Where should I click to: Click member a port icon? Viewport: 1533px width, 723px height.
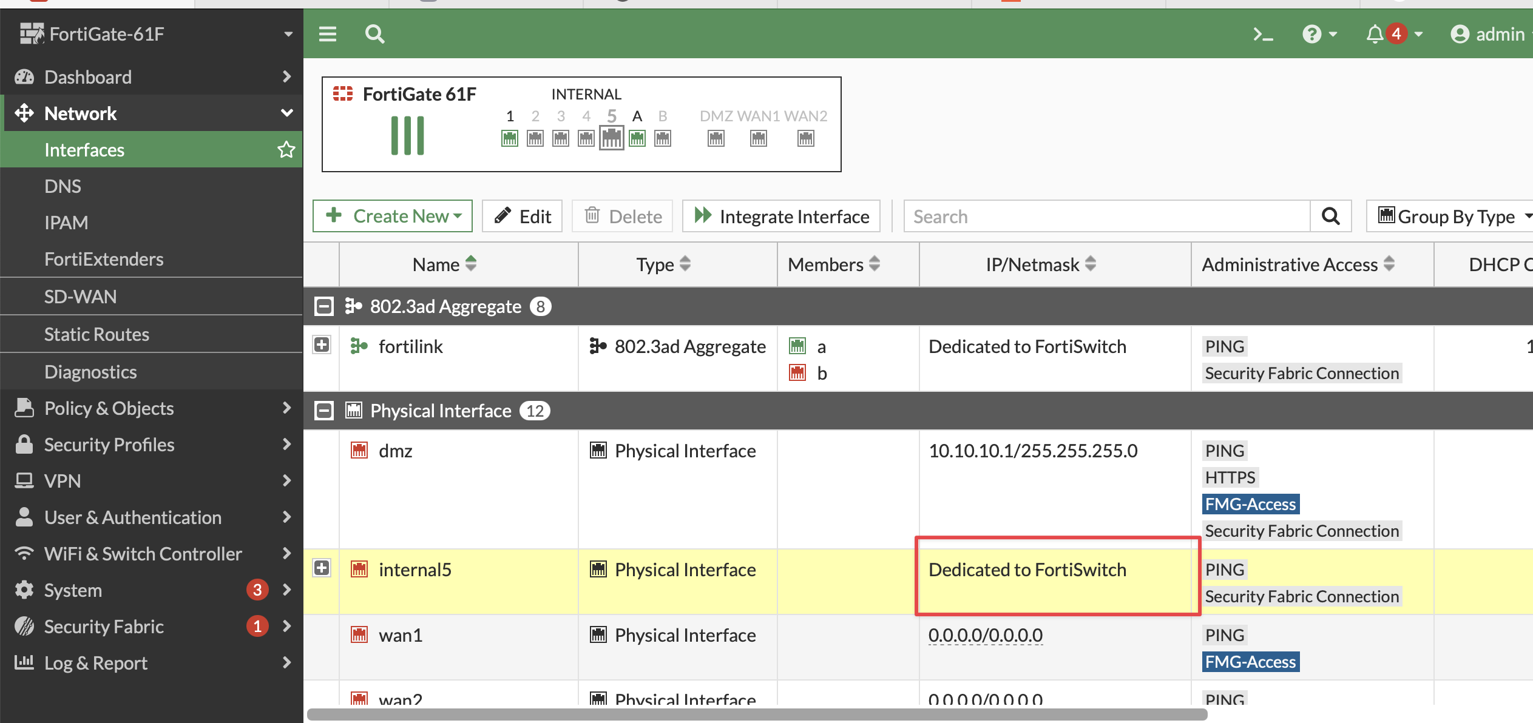pos(797,346)
